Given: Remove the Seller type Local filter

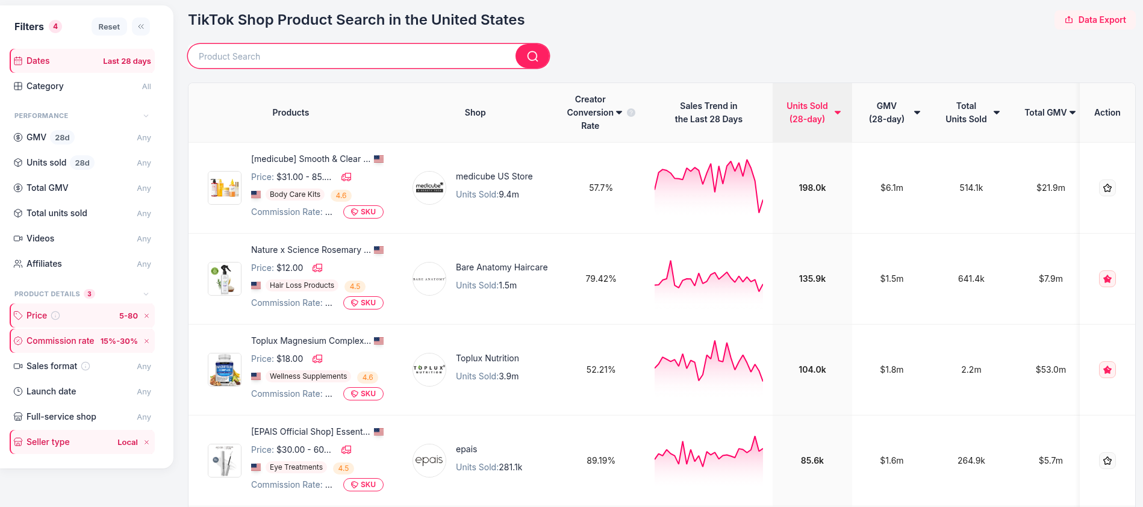Looking at the screenshot, I should click(146, 442).
